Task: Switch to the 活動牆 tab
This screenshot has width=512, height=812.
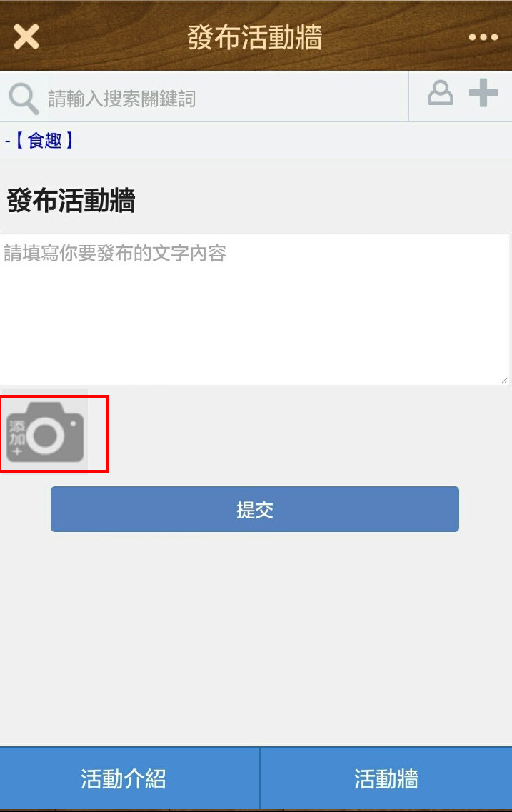Action: click(x=386, y=778)
